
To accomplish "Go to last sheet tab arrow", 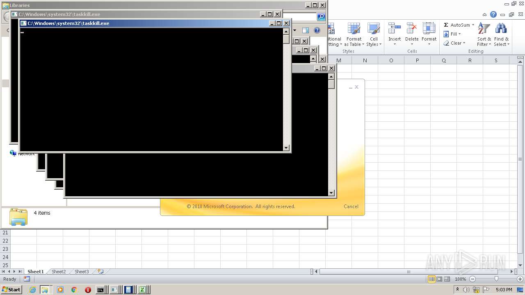I will (20, 271).
